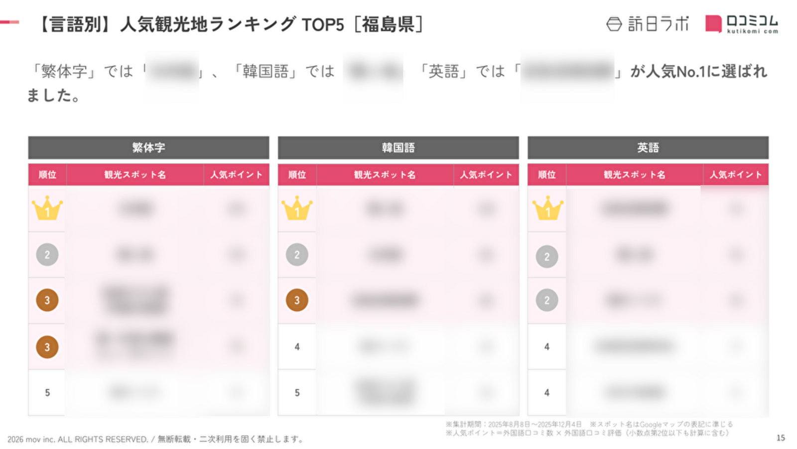Click the crown icon in the 繁体字 table
This screenshot has height=449, width=797.
47,209
